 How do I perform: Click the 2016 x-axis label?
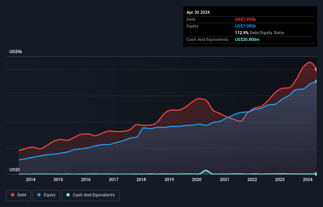[x=86, y=179]
